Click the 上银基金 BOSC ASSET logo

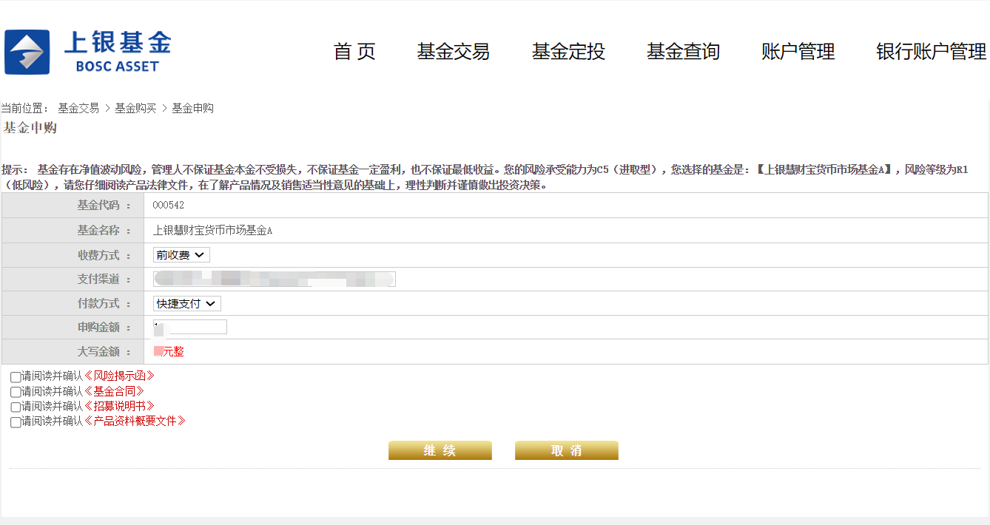pyautogui.click(x=87, y=52)
